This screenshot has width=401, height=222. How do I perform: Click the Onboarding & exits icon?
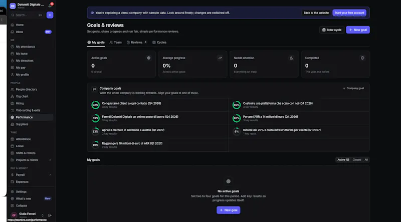[12, 110]
